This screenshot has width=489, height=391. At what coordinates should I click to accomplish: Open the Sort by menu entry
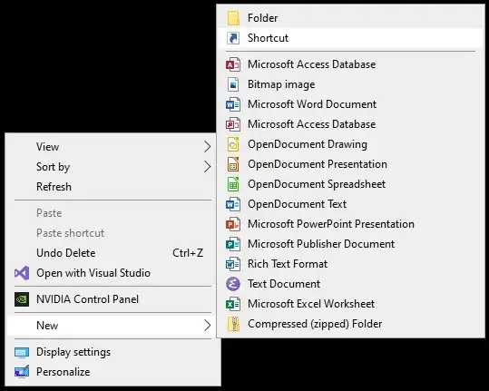(112, 167)
